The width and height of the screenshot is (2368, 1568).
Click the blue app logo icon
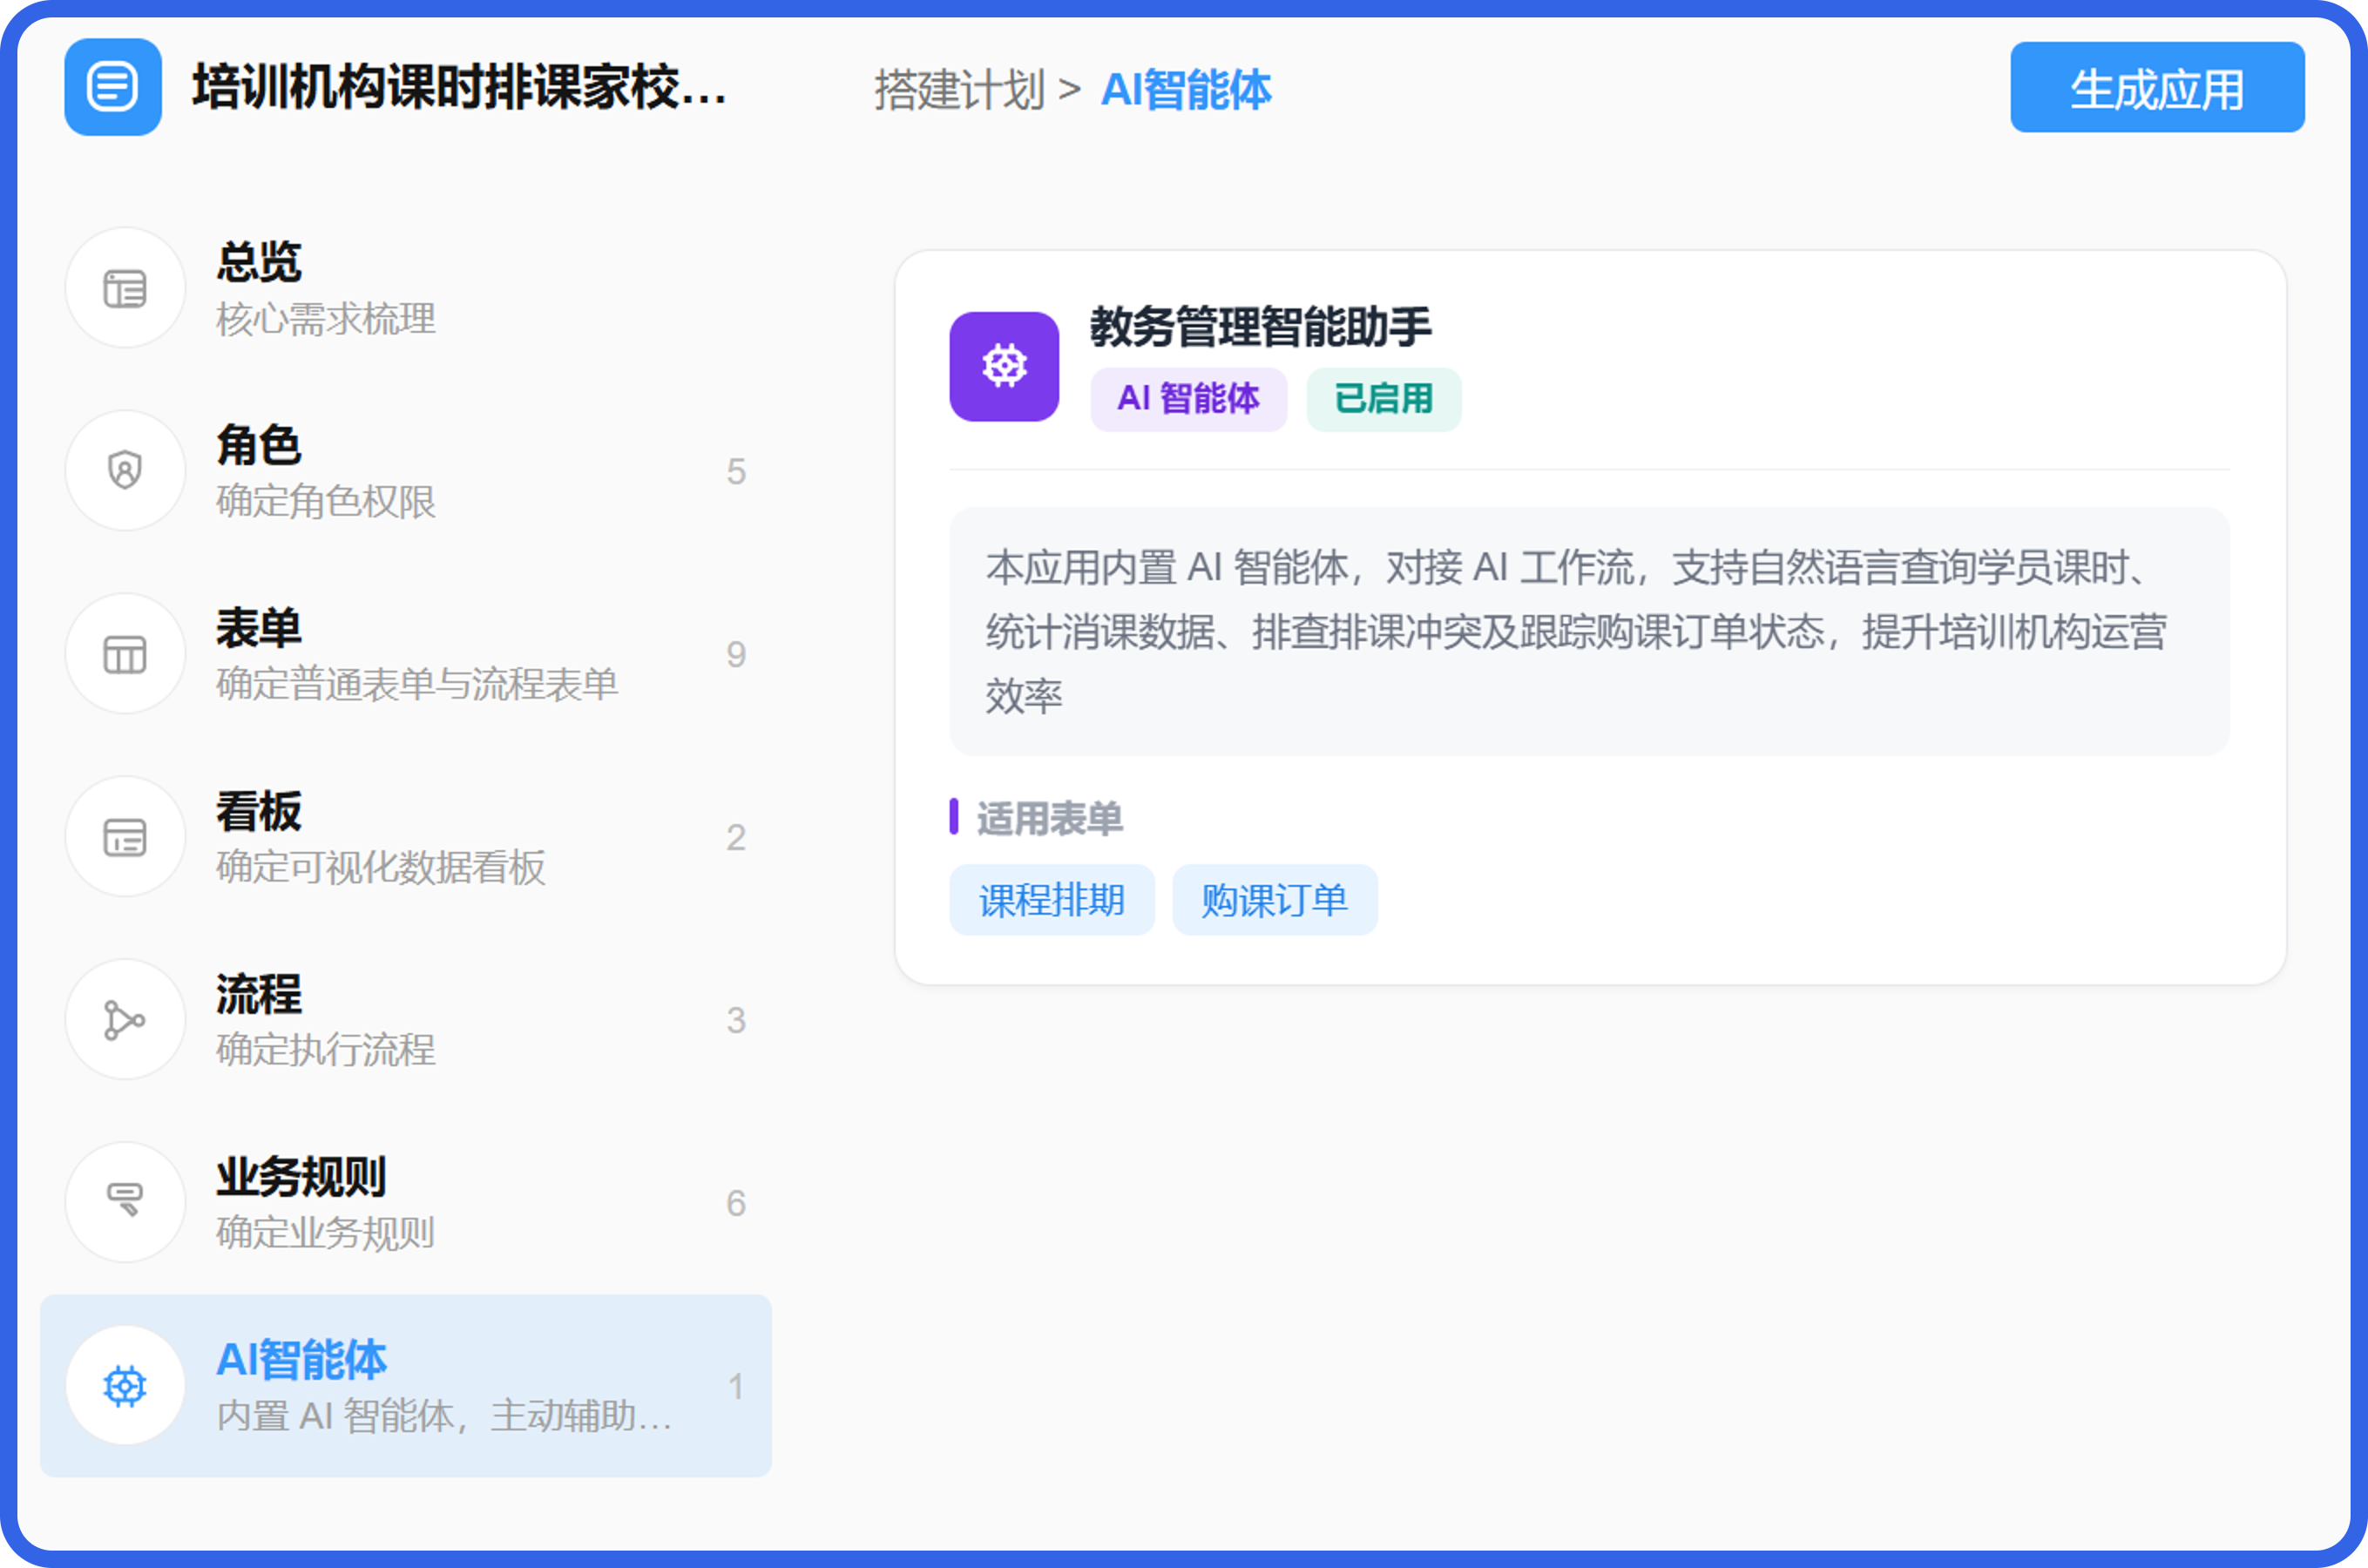click(113, 87)
